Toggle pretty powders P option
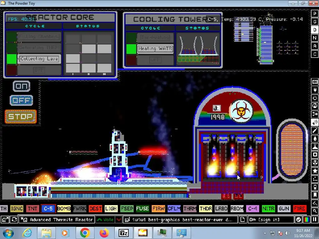 (315, 13)
